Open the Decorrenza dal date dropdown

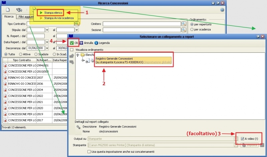point(47,48)
